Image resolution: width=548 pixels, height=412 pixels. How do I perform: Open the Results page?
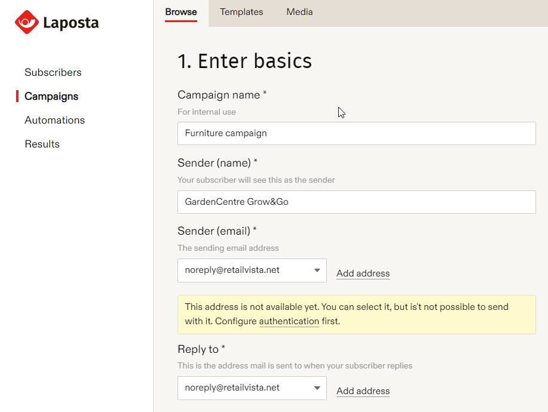42,144
